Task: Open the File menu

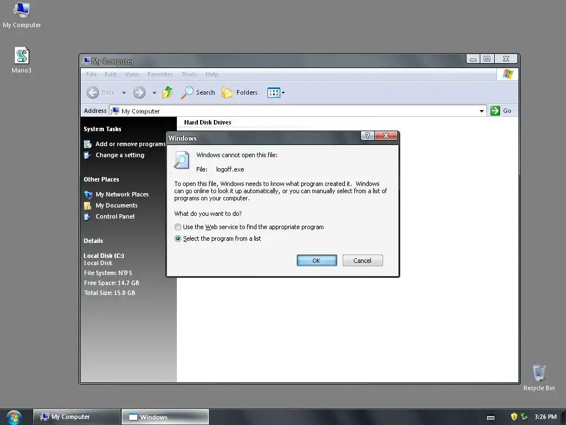Action: pos(91,74)
